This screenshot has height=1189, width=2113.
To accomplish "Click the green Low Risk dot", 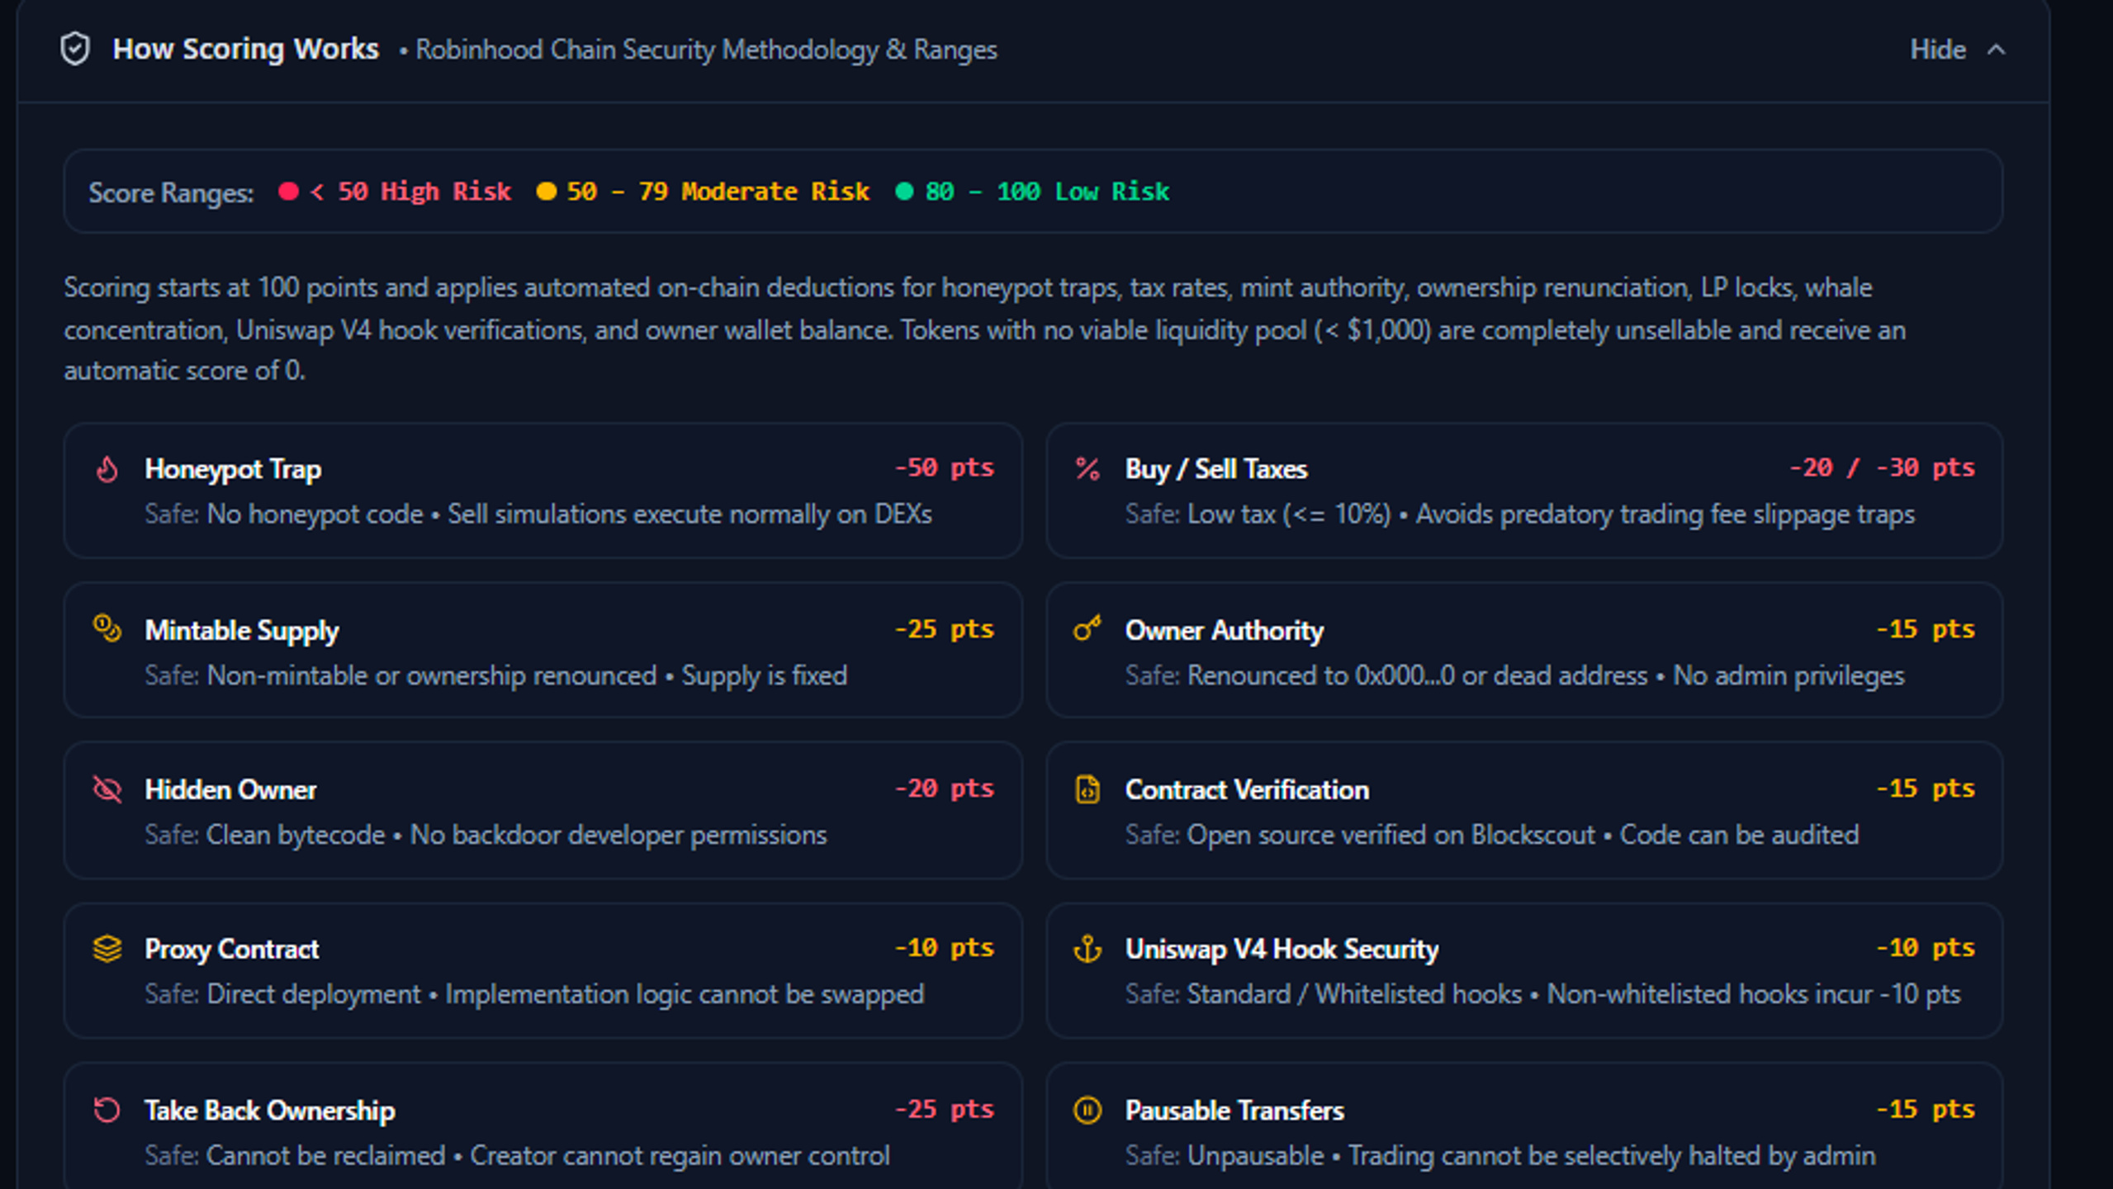I will click(904, 192).
